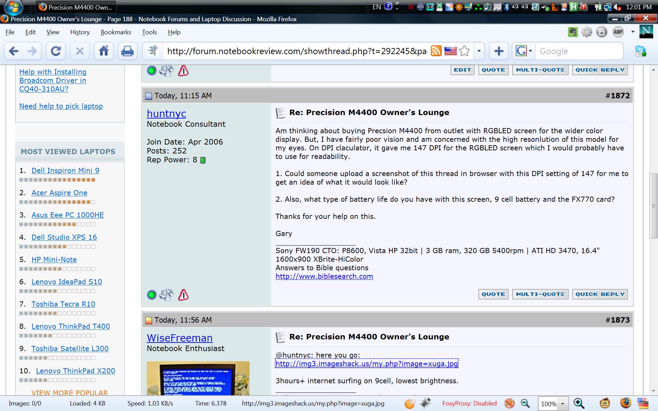The height and width of the screenshot is (411, 658).
Task: Open Need help to pick laptop link
Action: (x=61, y=106)
